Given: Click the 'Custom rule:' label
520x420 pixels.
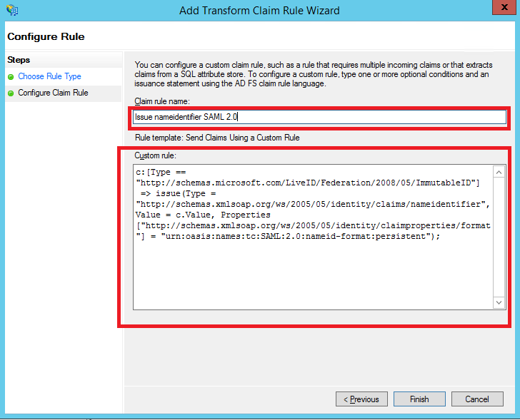Looking at the screenshot, I should (x=155, y=155).
